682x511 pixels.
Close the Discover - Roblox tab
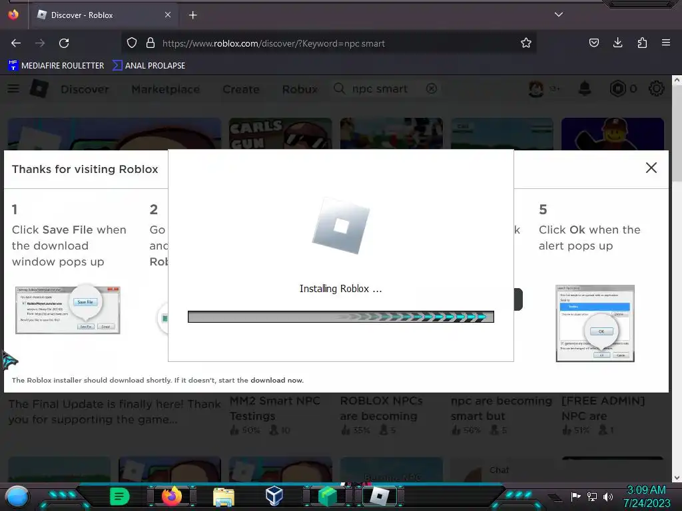coord(168,15)
